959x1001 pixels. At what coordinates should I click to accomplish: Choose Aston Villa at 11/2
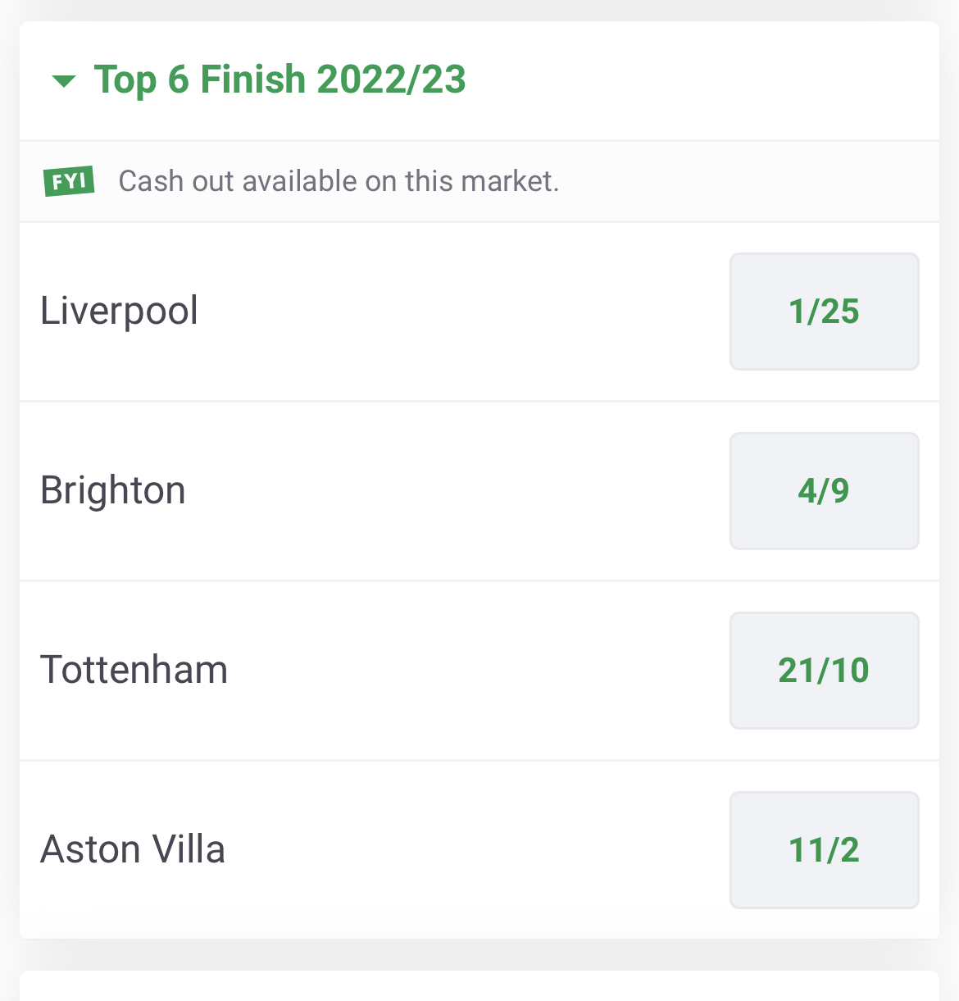click(824, 850)
